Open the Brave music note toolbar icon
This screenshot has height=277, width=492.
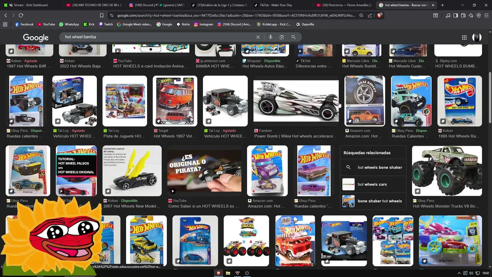448,15
